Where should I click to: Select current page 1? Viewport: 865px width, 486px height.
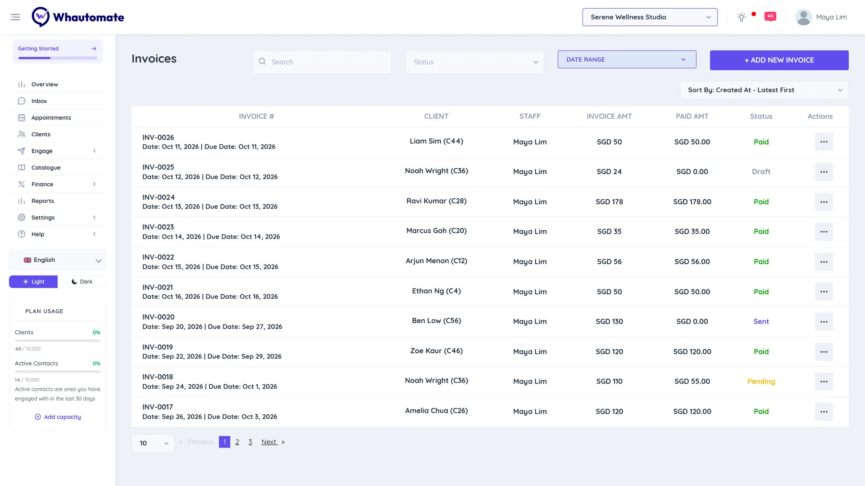point(224,442)
